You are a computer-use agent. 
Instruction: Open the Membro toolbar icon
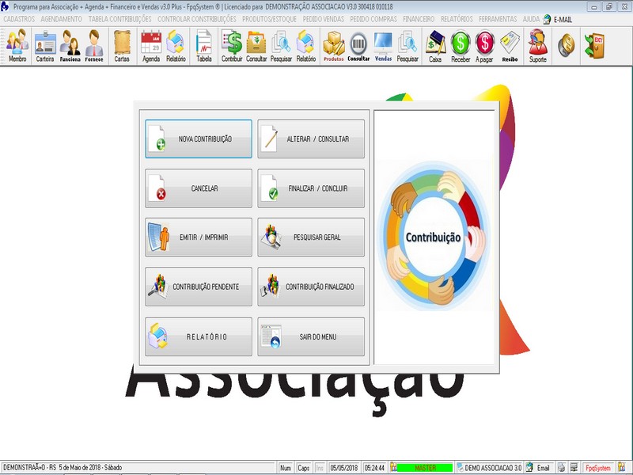[x=17, y=46]
